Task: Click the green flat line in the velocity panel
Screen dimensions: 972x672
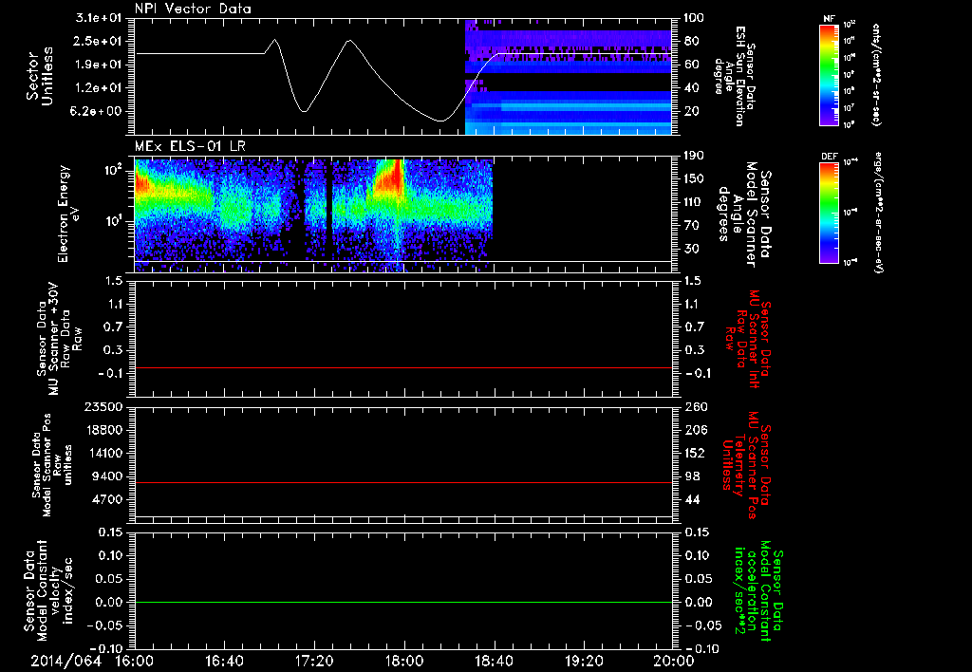Action: [402, 603]
